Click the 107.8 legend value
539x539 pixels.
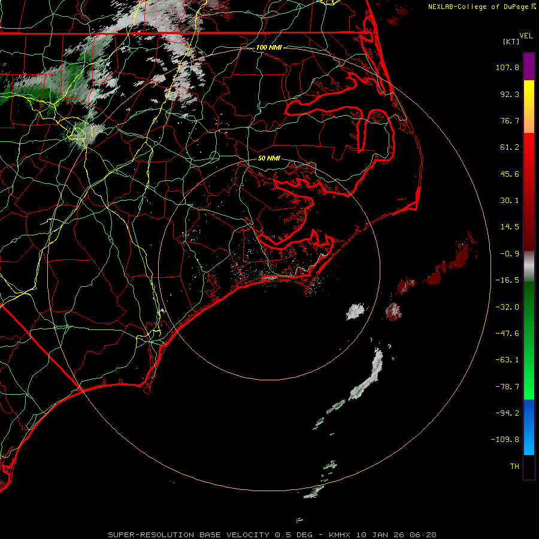point(507,67)
